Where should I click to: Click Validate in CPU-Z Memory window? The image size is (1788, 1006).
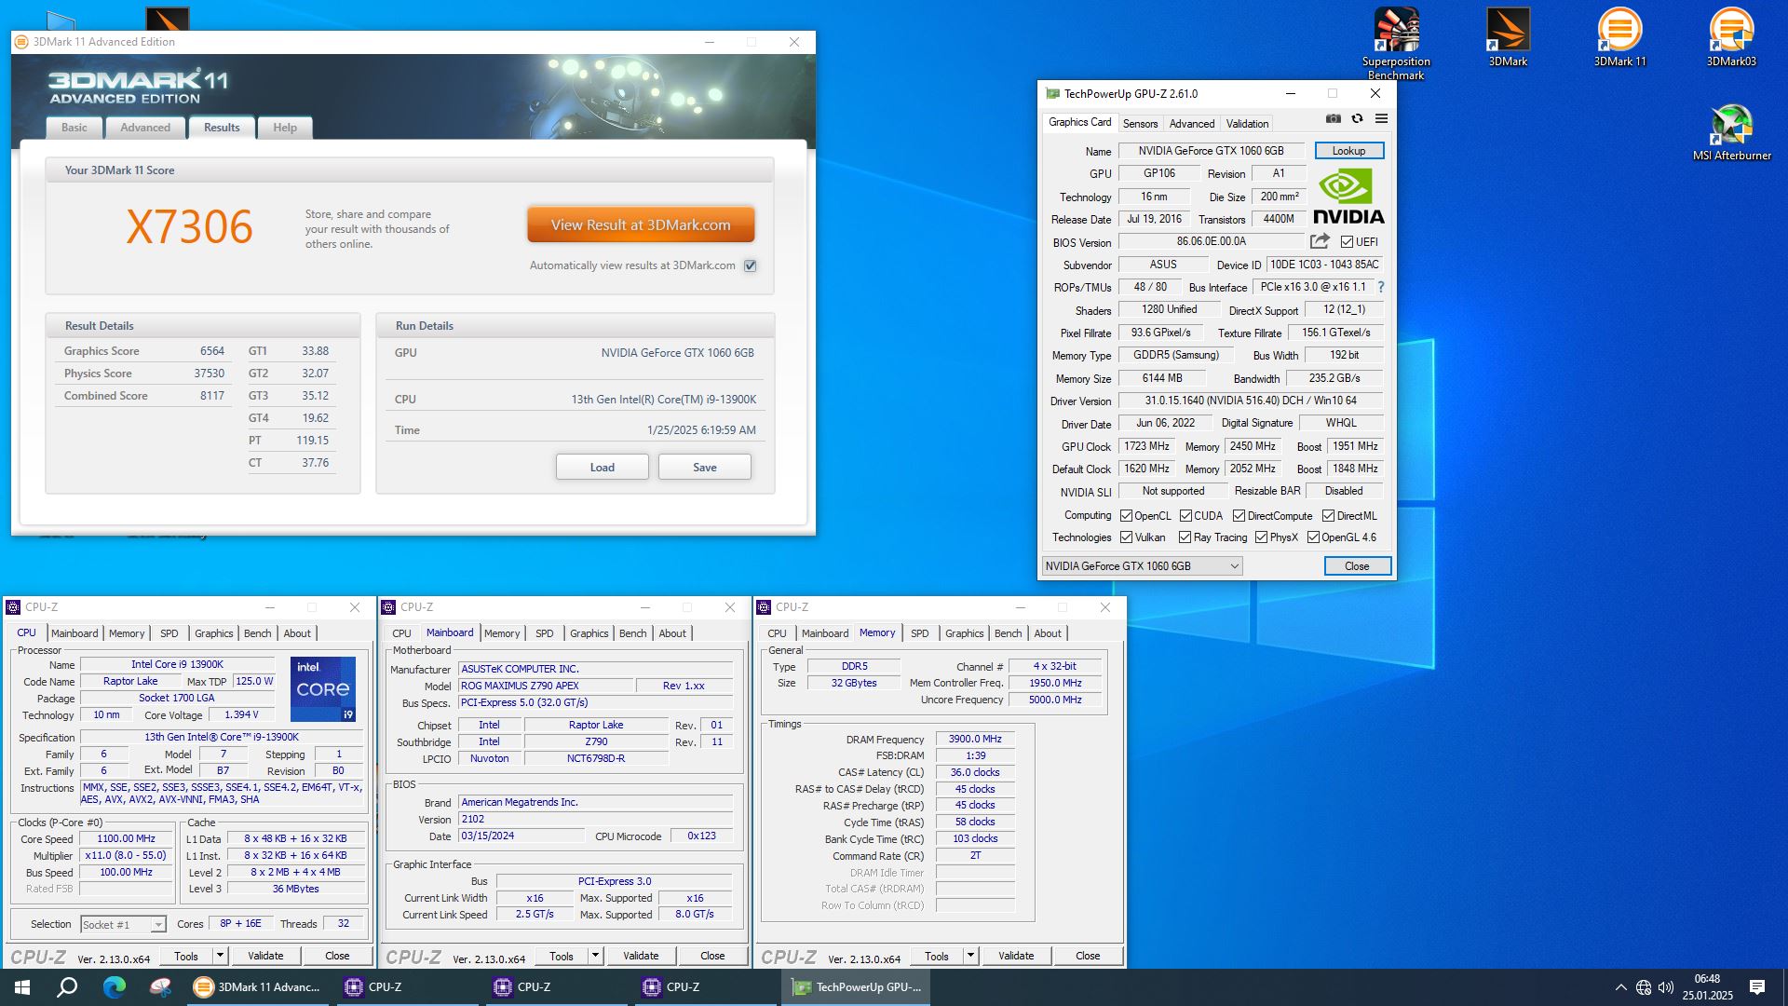point(1016,956)
